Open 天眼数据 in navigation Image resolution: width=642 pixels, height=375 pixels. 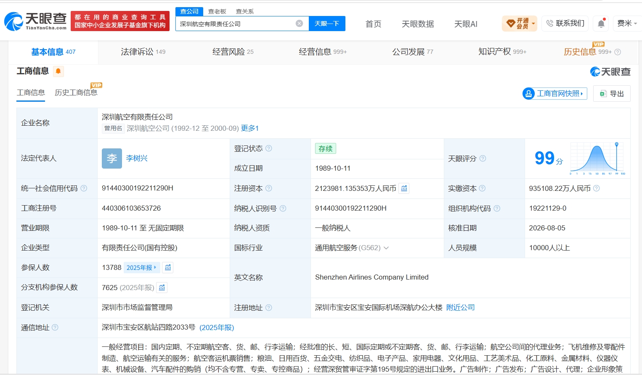418,24
